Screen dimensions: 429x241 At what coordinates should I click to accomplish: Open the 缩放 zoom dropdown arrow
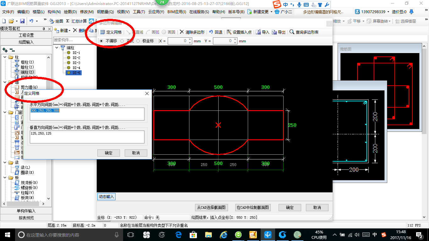(x=344, y=21)
